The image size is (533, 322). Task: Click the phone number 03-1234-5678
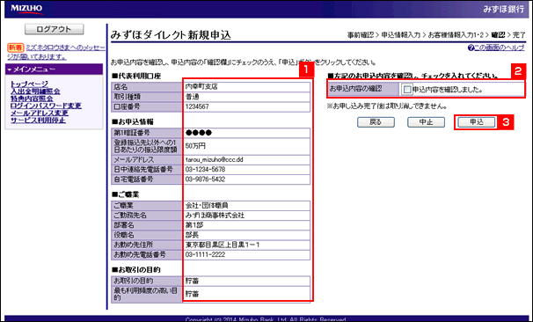205,169
